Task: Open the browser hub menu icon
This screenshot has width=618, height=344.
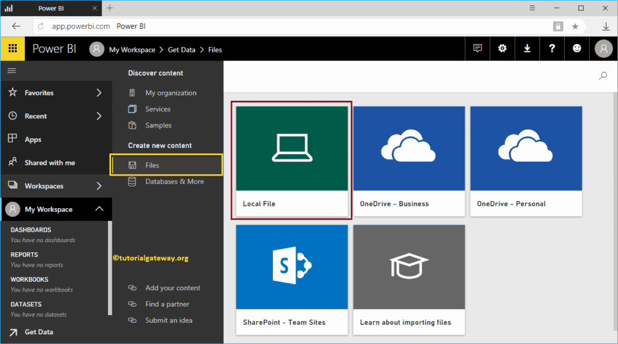Action: 532,8
